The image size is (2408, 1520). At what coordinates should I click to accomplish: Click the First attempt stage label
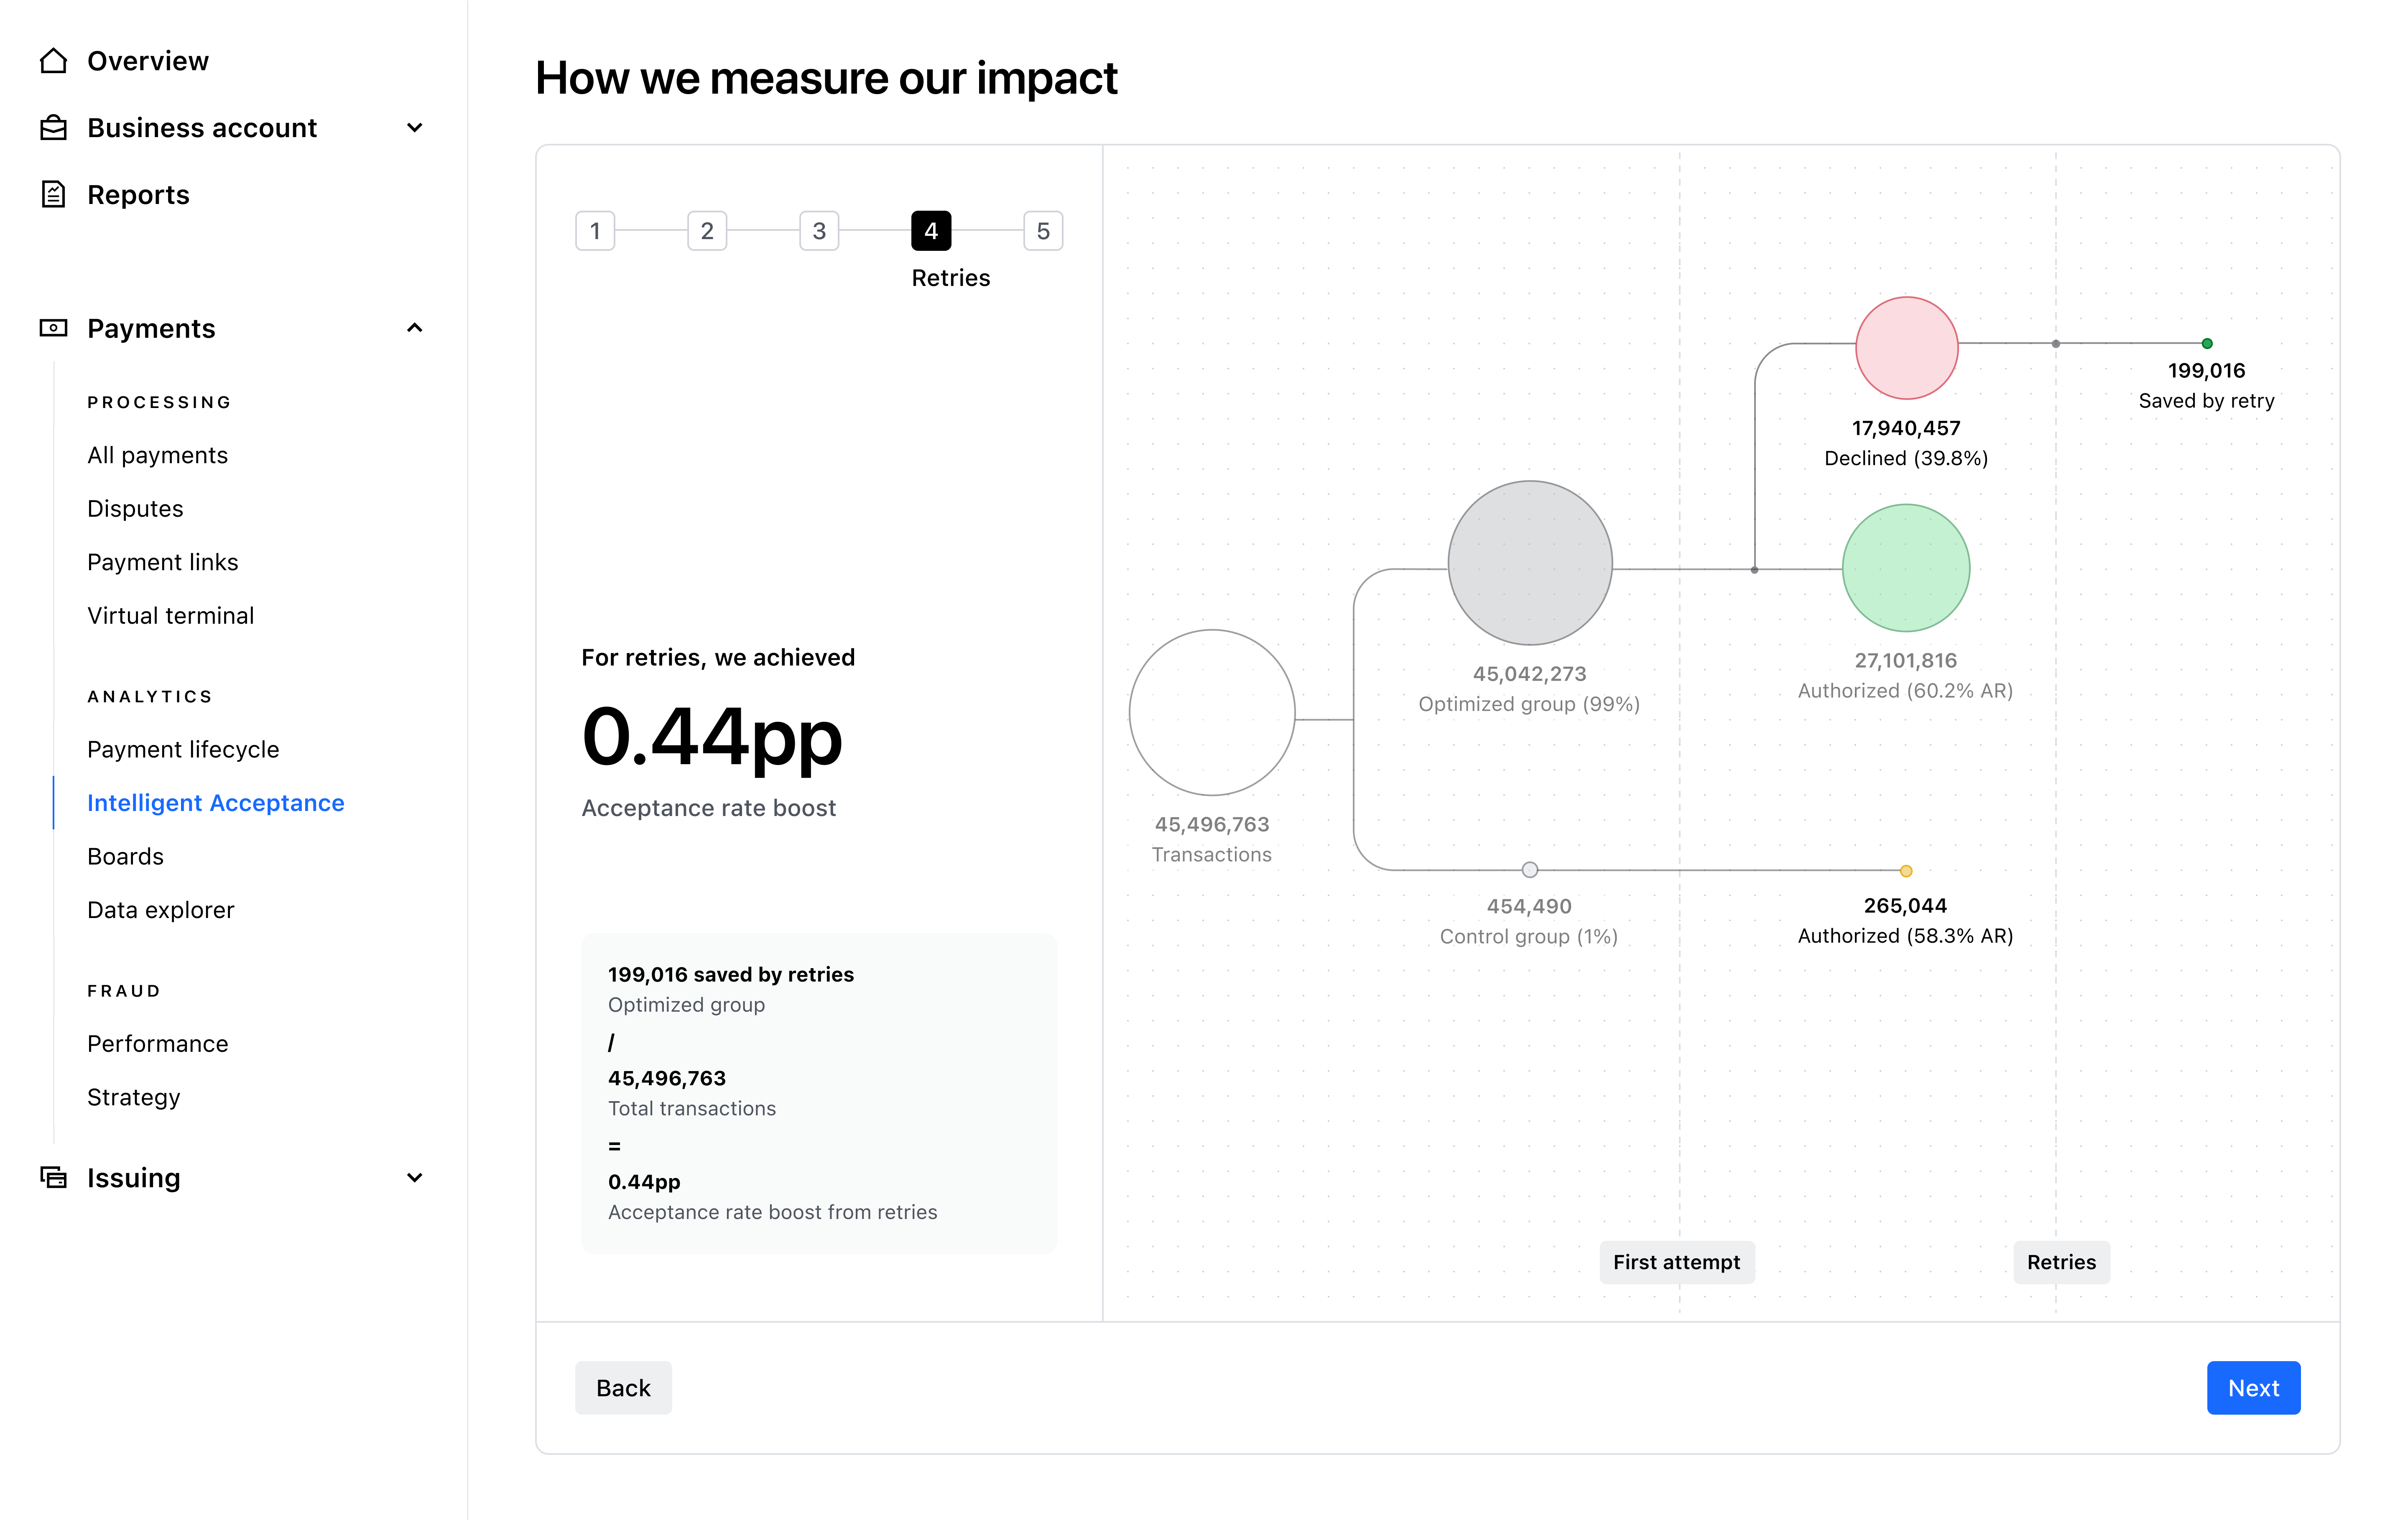(1677, 1262)
